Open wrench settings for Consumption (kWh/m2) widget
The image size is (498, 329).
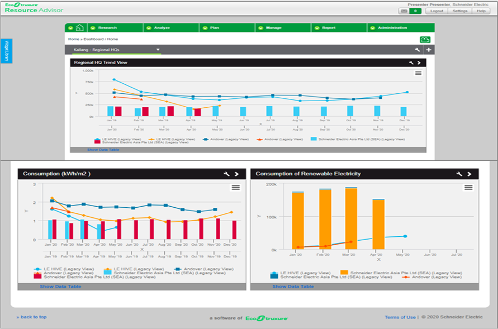click(226, 174)
